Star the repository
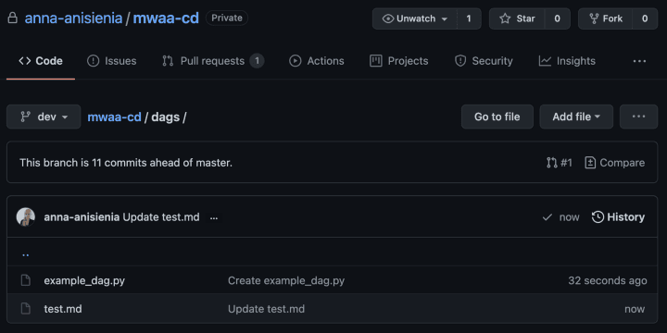The image size is (667, 333). pos(517,18)
